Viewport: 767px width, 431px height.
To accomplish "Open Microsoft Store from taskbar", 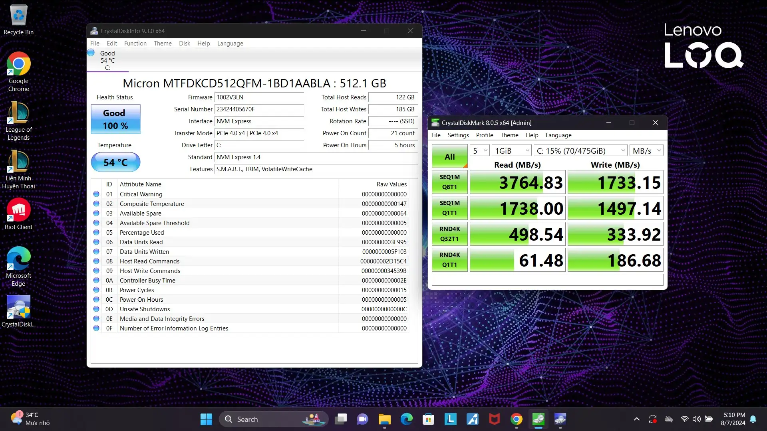I will pyautogui.click(x=428, y=419).
